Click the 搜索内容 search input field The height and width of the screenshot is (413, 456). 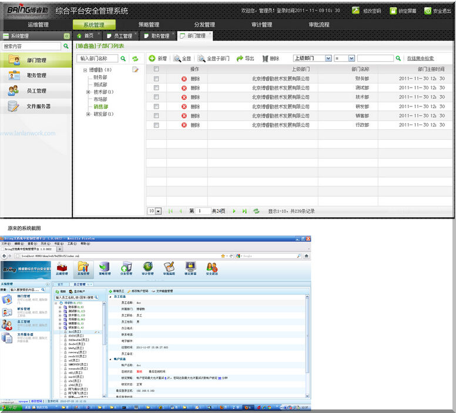(x=32, y=46)
